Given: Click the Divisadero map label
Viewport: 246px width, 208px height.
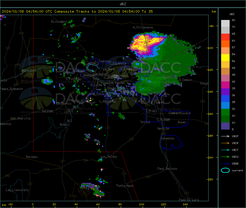Looking at the screenshot, I should (x=59, y=22).
